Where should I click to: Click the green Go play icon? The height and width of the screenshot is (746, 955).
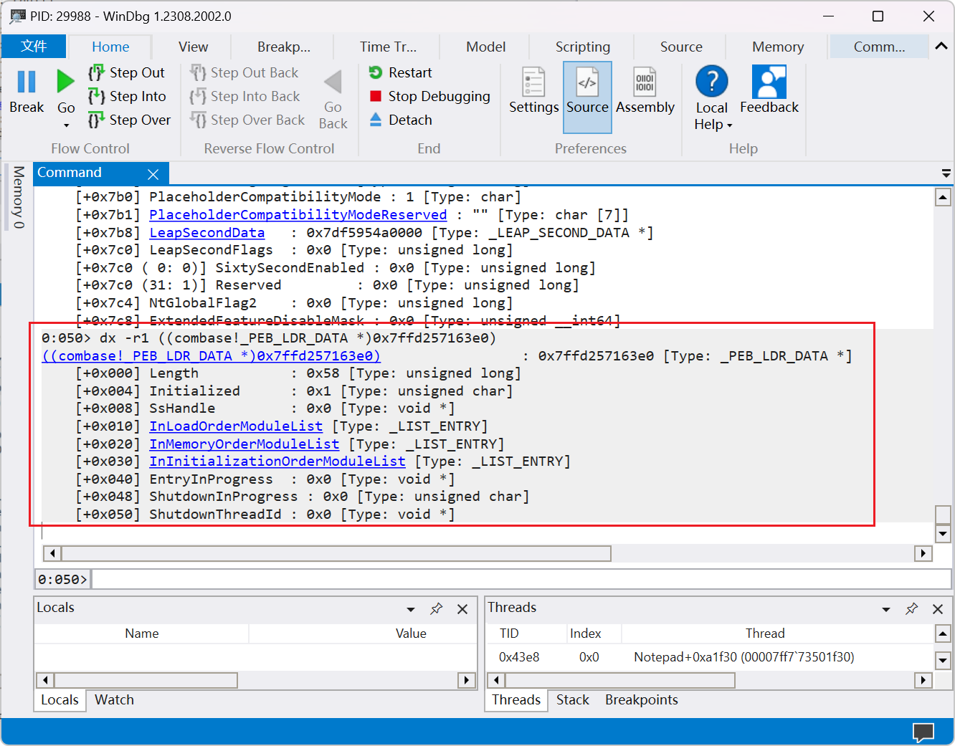pyautogui.click(x=65, y=82)
